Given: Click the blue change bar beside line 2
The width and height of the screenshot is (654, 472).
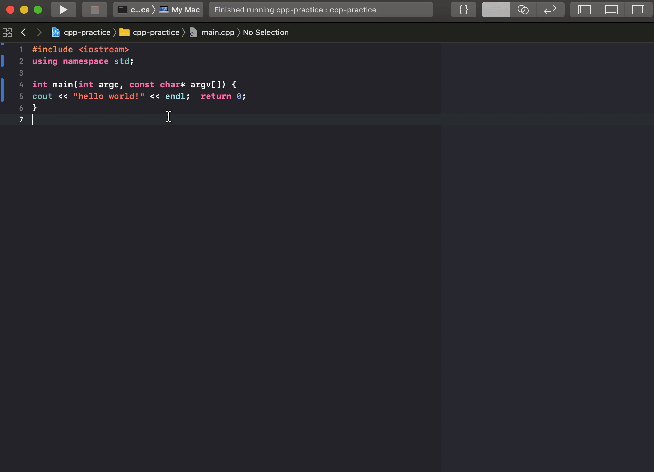Looking at the screenshot, I should pos(2,61).
